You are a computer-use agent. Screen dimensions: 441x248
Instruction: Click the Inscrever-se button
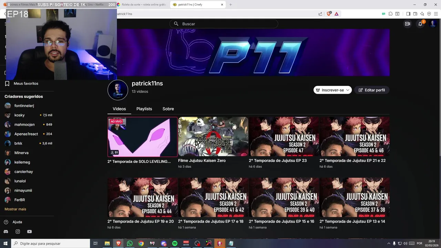(332, 90)
